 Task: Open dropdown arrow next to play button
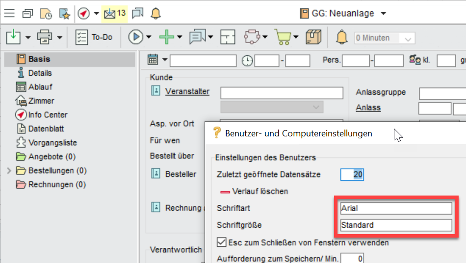click(x=149, y=37)
